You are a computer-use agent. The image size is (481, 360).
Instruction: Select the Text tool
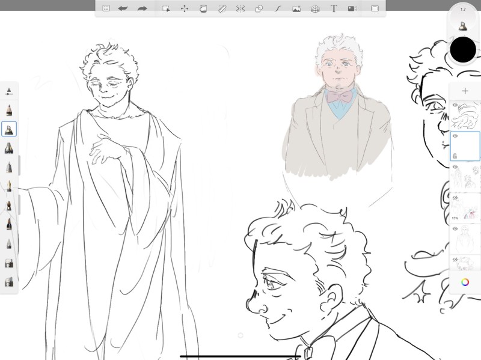pos(334,8)
